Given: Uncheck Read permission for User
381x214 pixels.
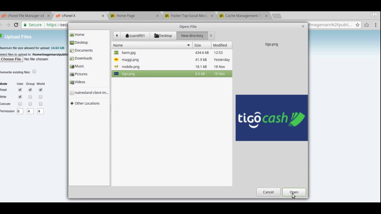Looking at the screenshot, I should coord(20,89).
